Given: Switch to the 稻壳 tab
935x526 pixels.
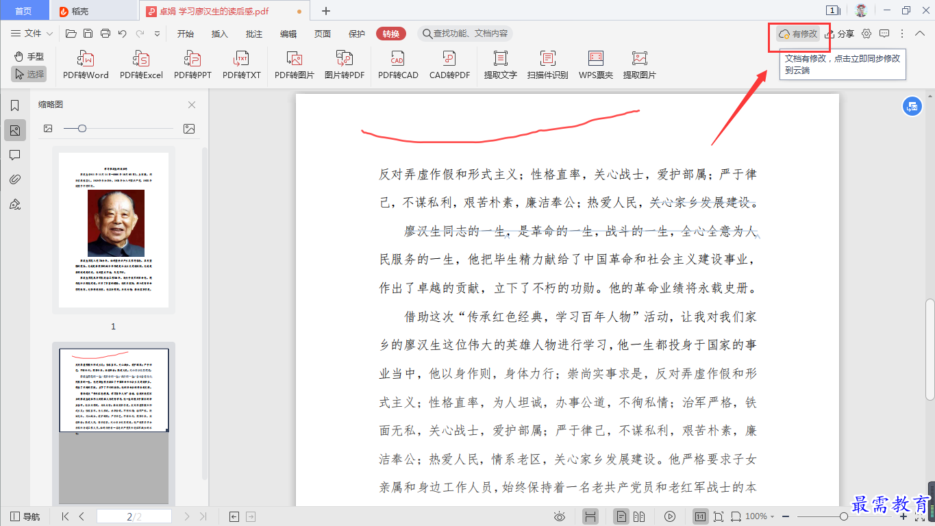Looking at the screenshot, I should [x=95, y=11].
